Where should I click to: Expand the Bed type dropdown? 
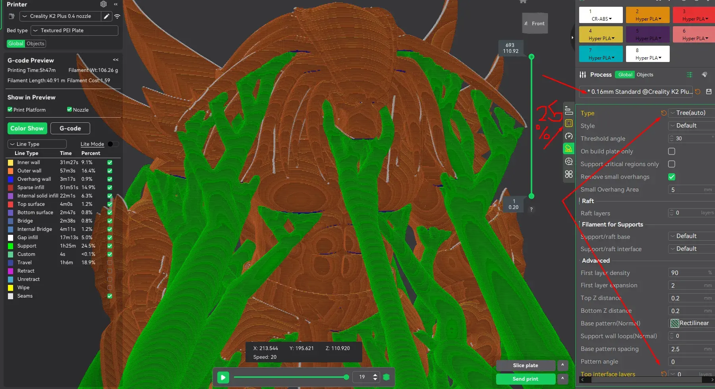pyautogui.click(x=75, y=31)
